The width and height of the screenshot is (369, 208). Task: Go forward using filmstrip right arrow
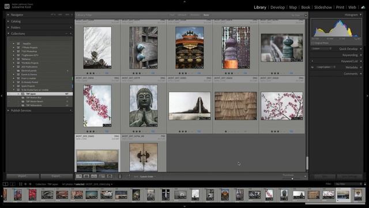[30, 184]
